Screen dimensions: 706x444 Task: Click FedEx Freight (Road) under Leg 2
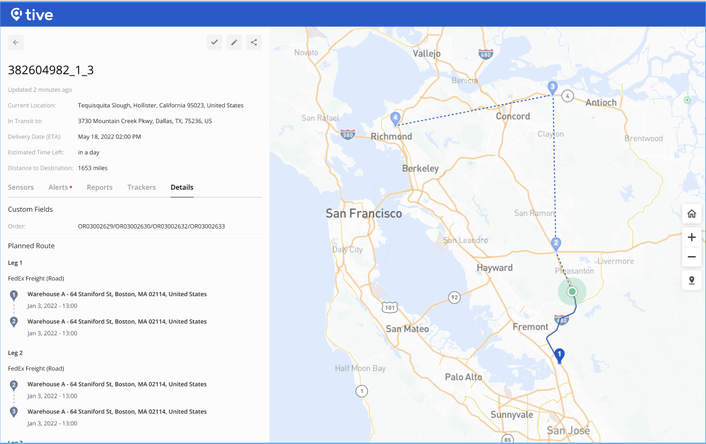click(x=36, y=368)
